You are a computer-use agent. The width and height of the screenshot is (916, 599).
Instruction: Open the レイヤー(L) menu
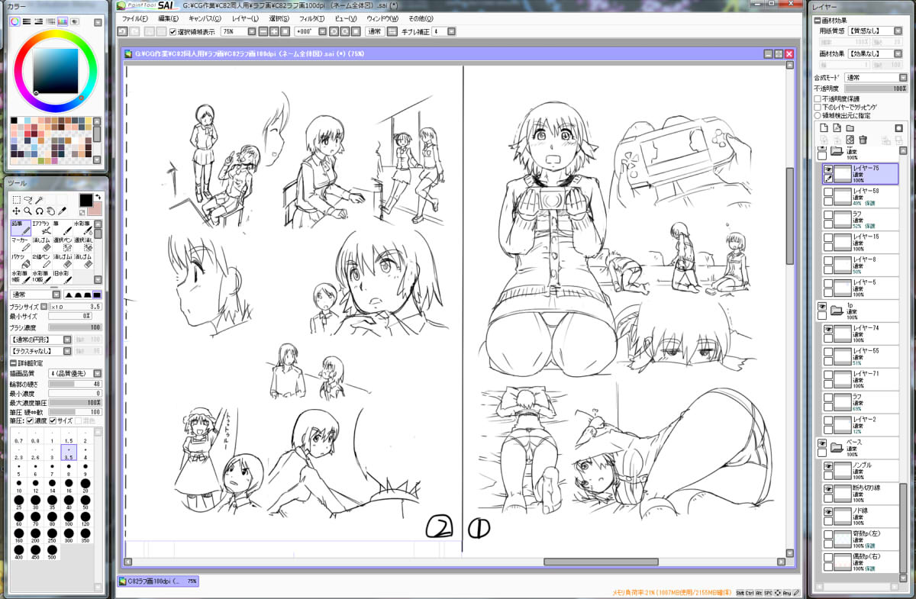244,18
